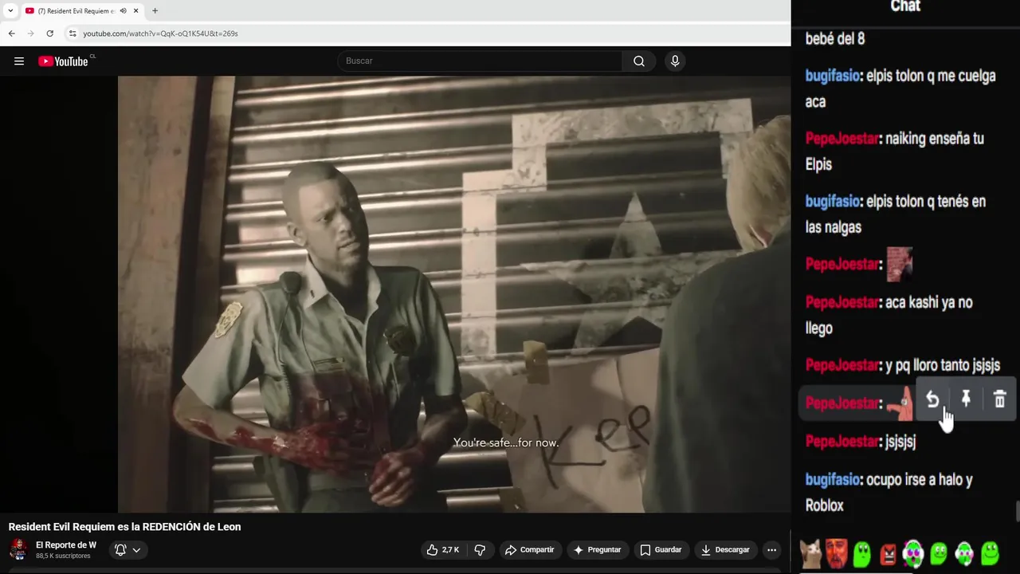
Task: Click PepeJoestar username on 'jsjsjsj' message
Action: click(842, 442)
